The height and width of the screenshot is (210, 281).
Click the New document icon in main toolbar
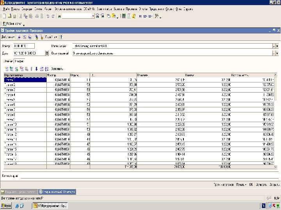[x=4, y=16]
